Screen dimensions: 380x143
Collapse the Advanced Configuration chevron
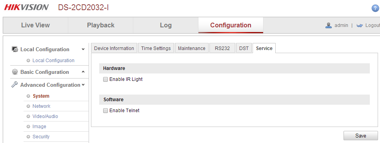(83, 85)
